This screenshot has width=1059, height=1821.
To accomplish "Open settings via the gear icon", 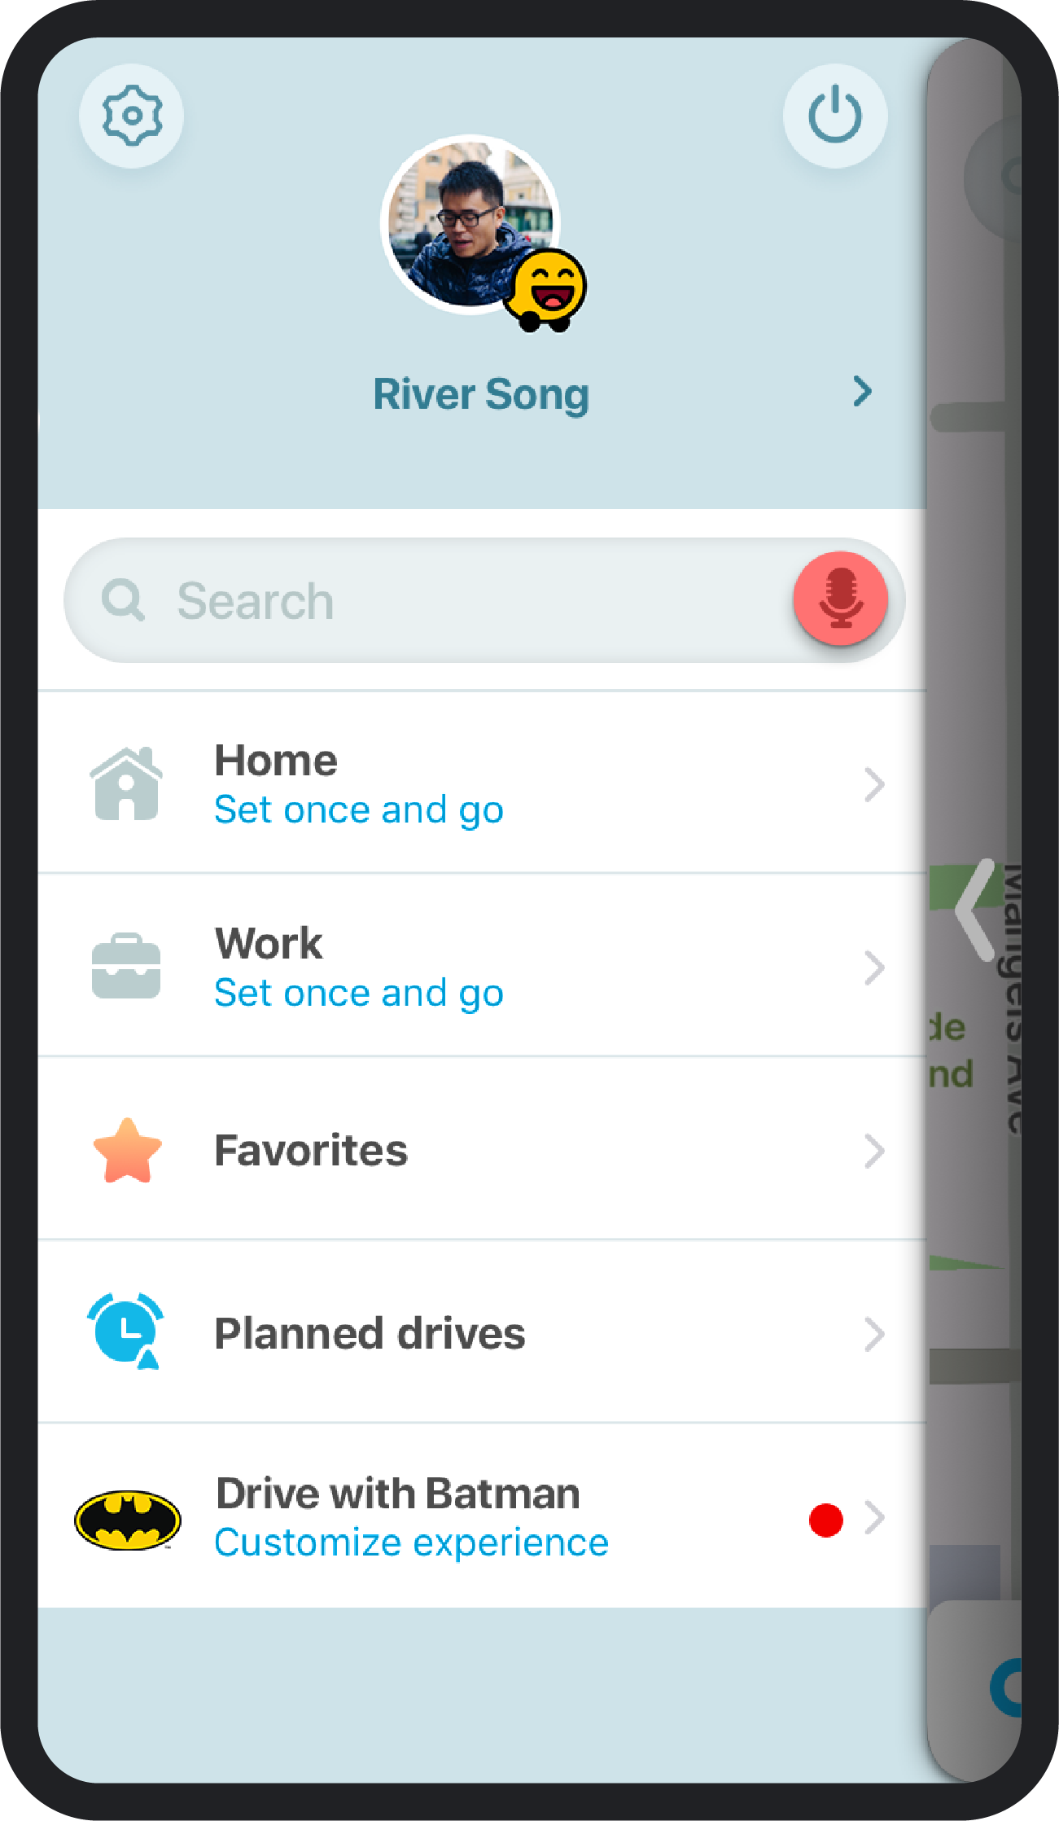I will [131, 116].
